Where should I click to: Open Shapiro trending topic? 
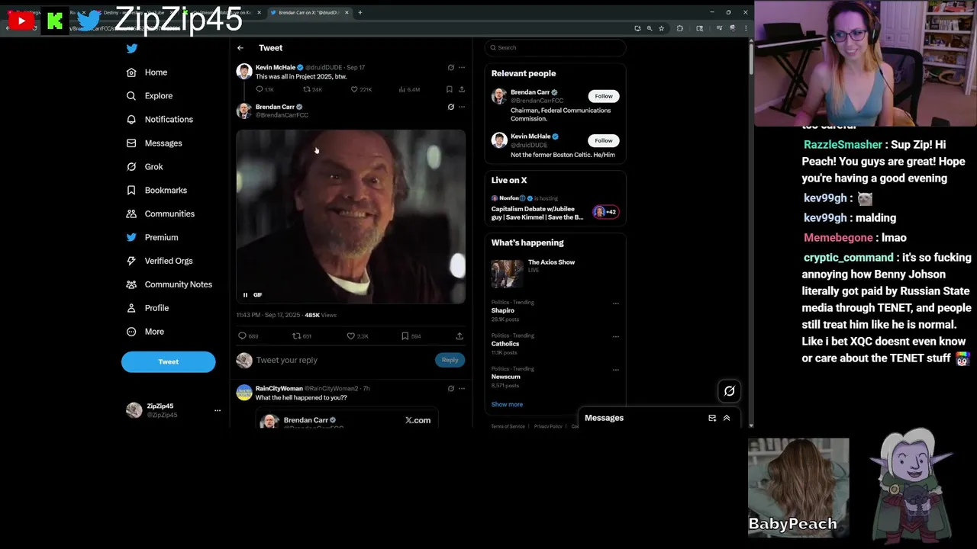tap(503, 311)
